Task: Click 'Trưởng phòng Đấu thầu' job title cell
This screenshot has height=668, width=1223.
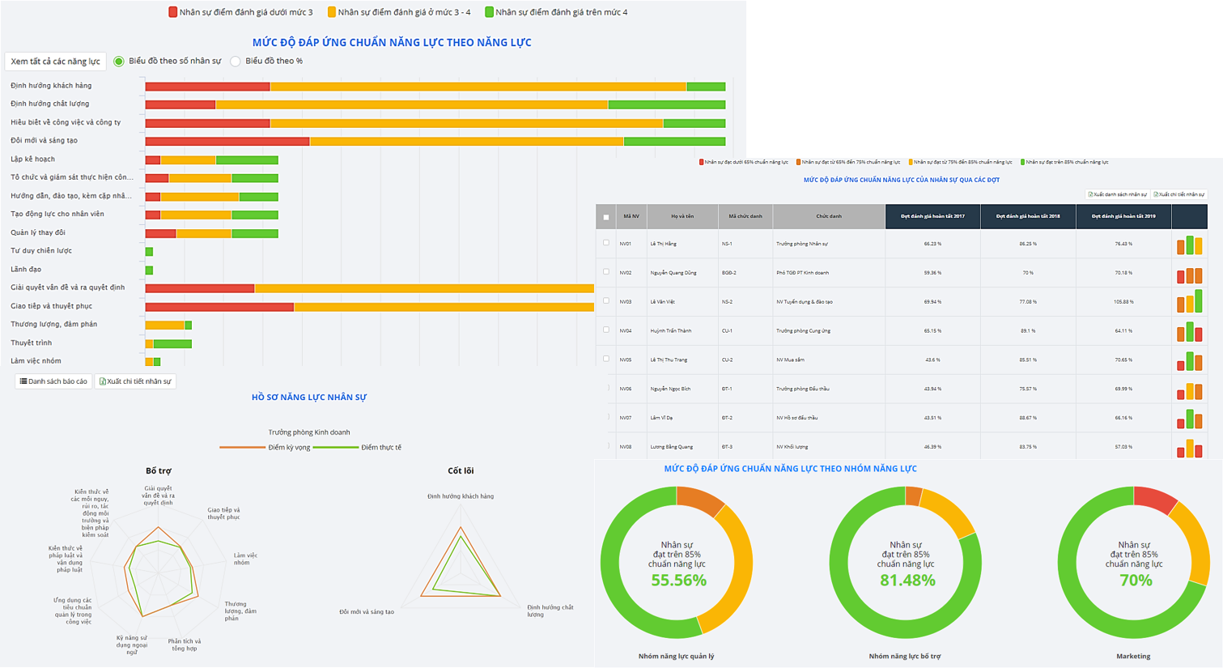Action: pyautogui.click(x=803, y=389)
